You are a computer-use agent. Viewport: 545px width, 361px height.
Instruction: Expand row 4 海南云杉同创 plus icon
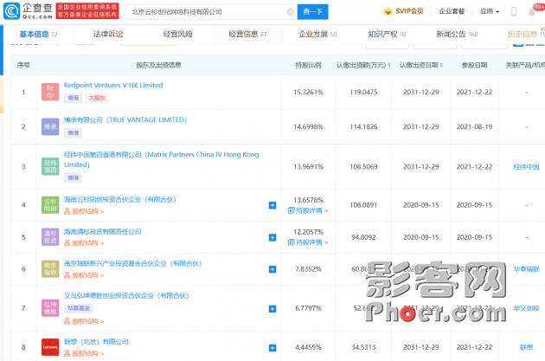tap(272, 205)
